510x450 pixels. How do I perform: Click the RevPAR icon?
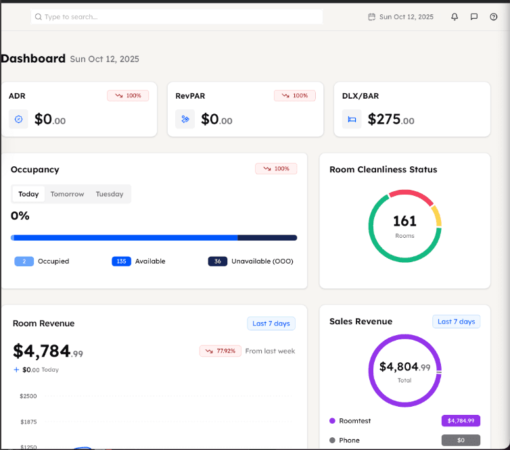click(185, 119)
